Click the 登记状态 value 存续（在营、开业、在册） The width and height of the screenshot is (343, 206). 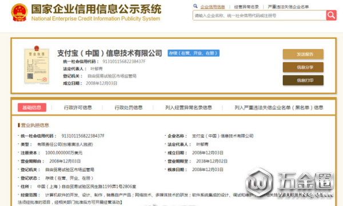pos(69,178)
